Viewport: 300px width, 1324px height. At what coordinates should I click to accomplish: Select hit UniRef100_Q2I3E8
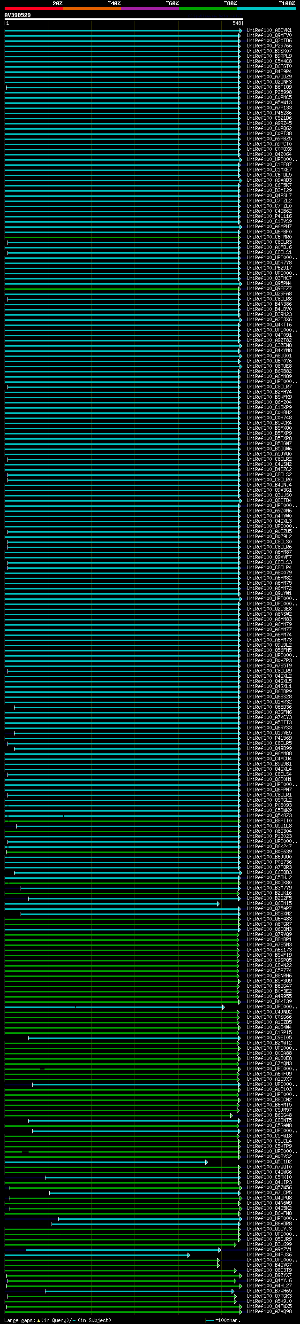[x=269, y=609]
